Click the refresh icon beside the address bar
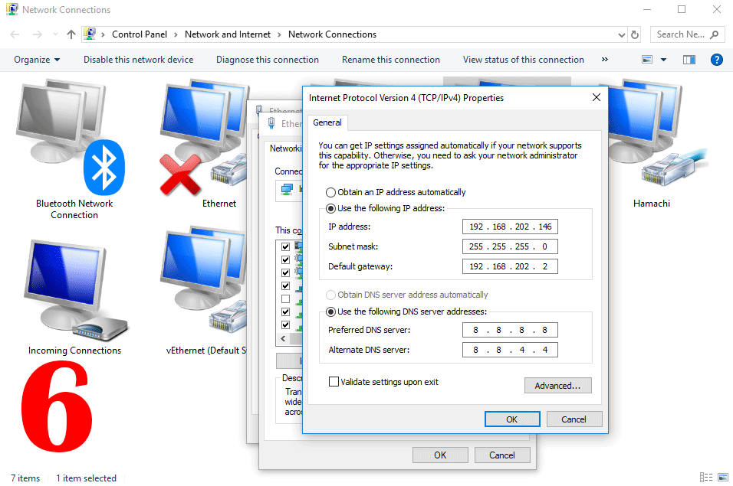The height and width of the screenshot is (486, 733). point(636,34)
